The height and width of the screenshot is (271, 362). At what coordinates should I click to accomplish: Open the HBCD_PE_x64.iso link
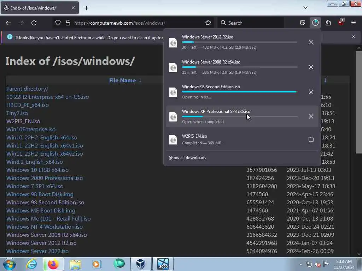click(x=28, y=105)
